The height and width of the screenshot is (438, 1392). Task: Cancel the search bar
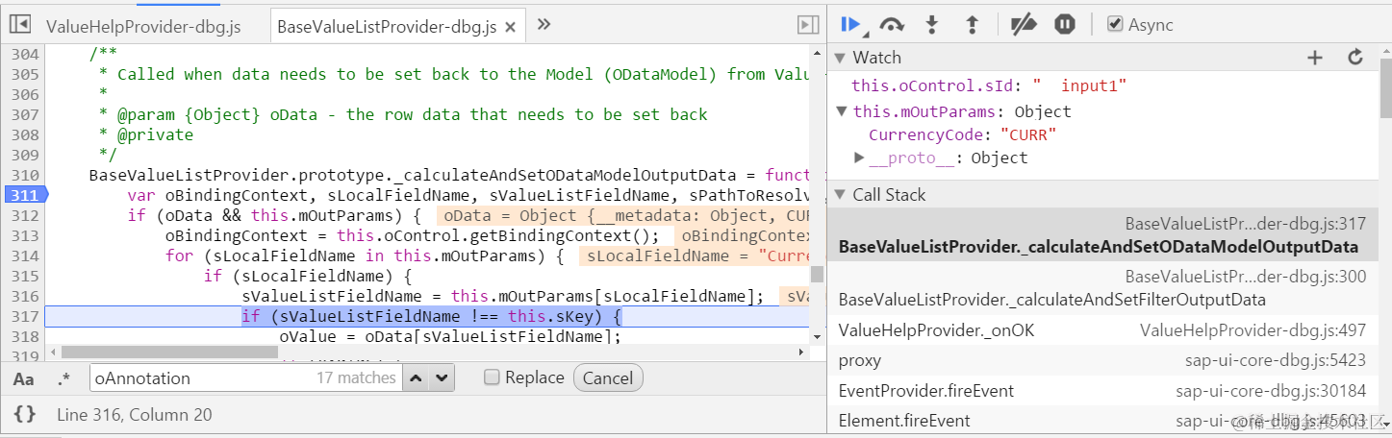click(608, 378)
